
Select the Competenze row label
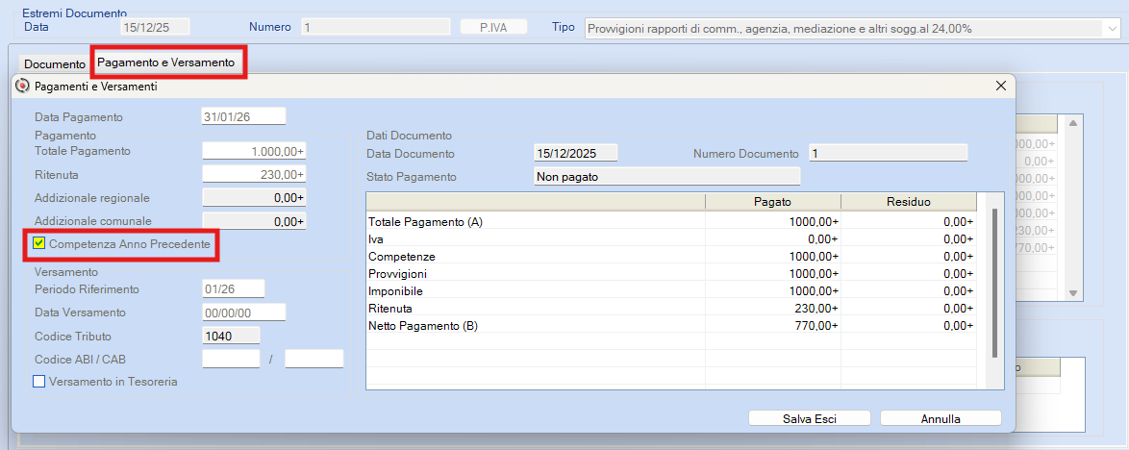tap(401, 257)
